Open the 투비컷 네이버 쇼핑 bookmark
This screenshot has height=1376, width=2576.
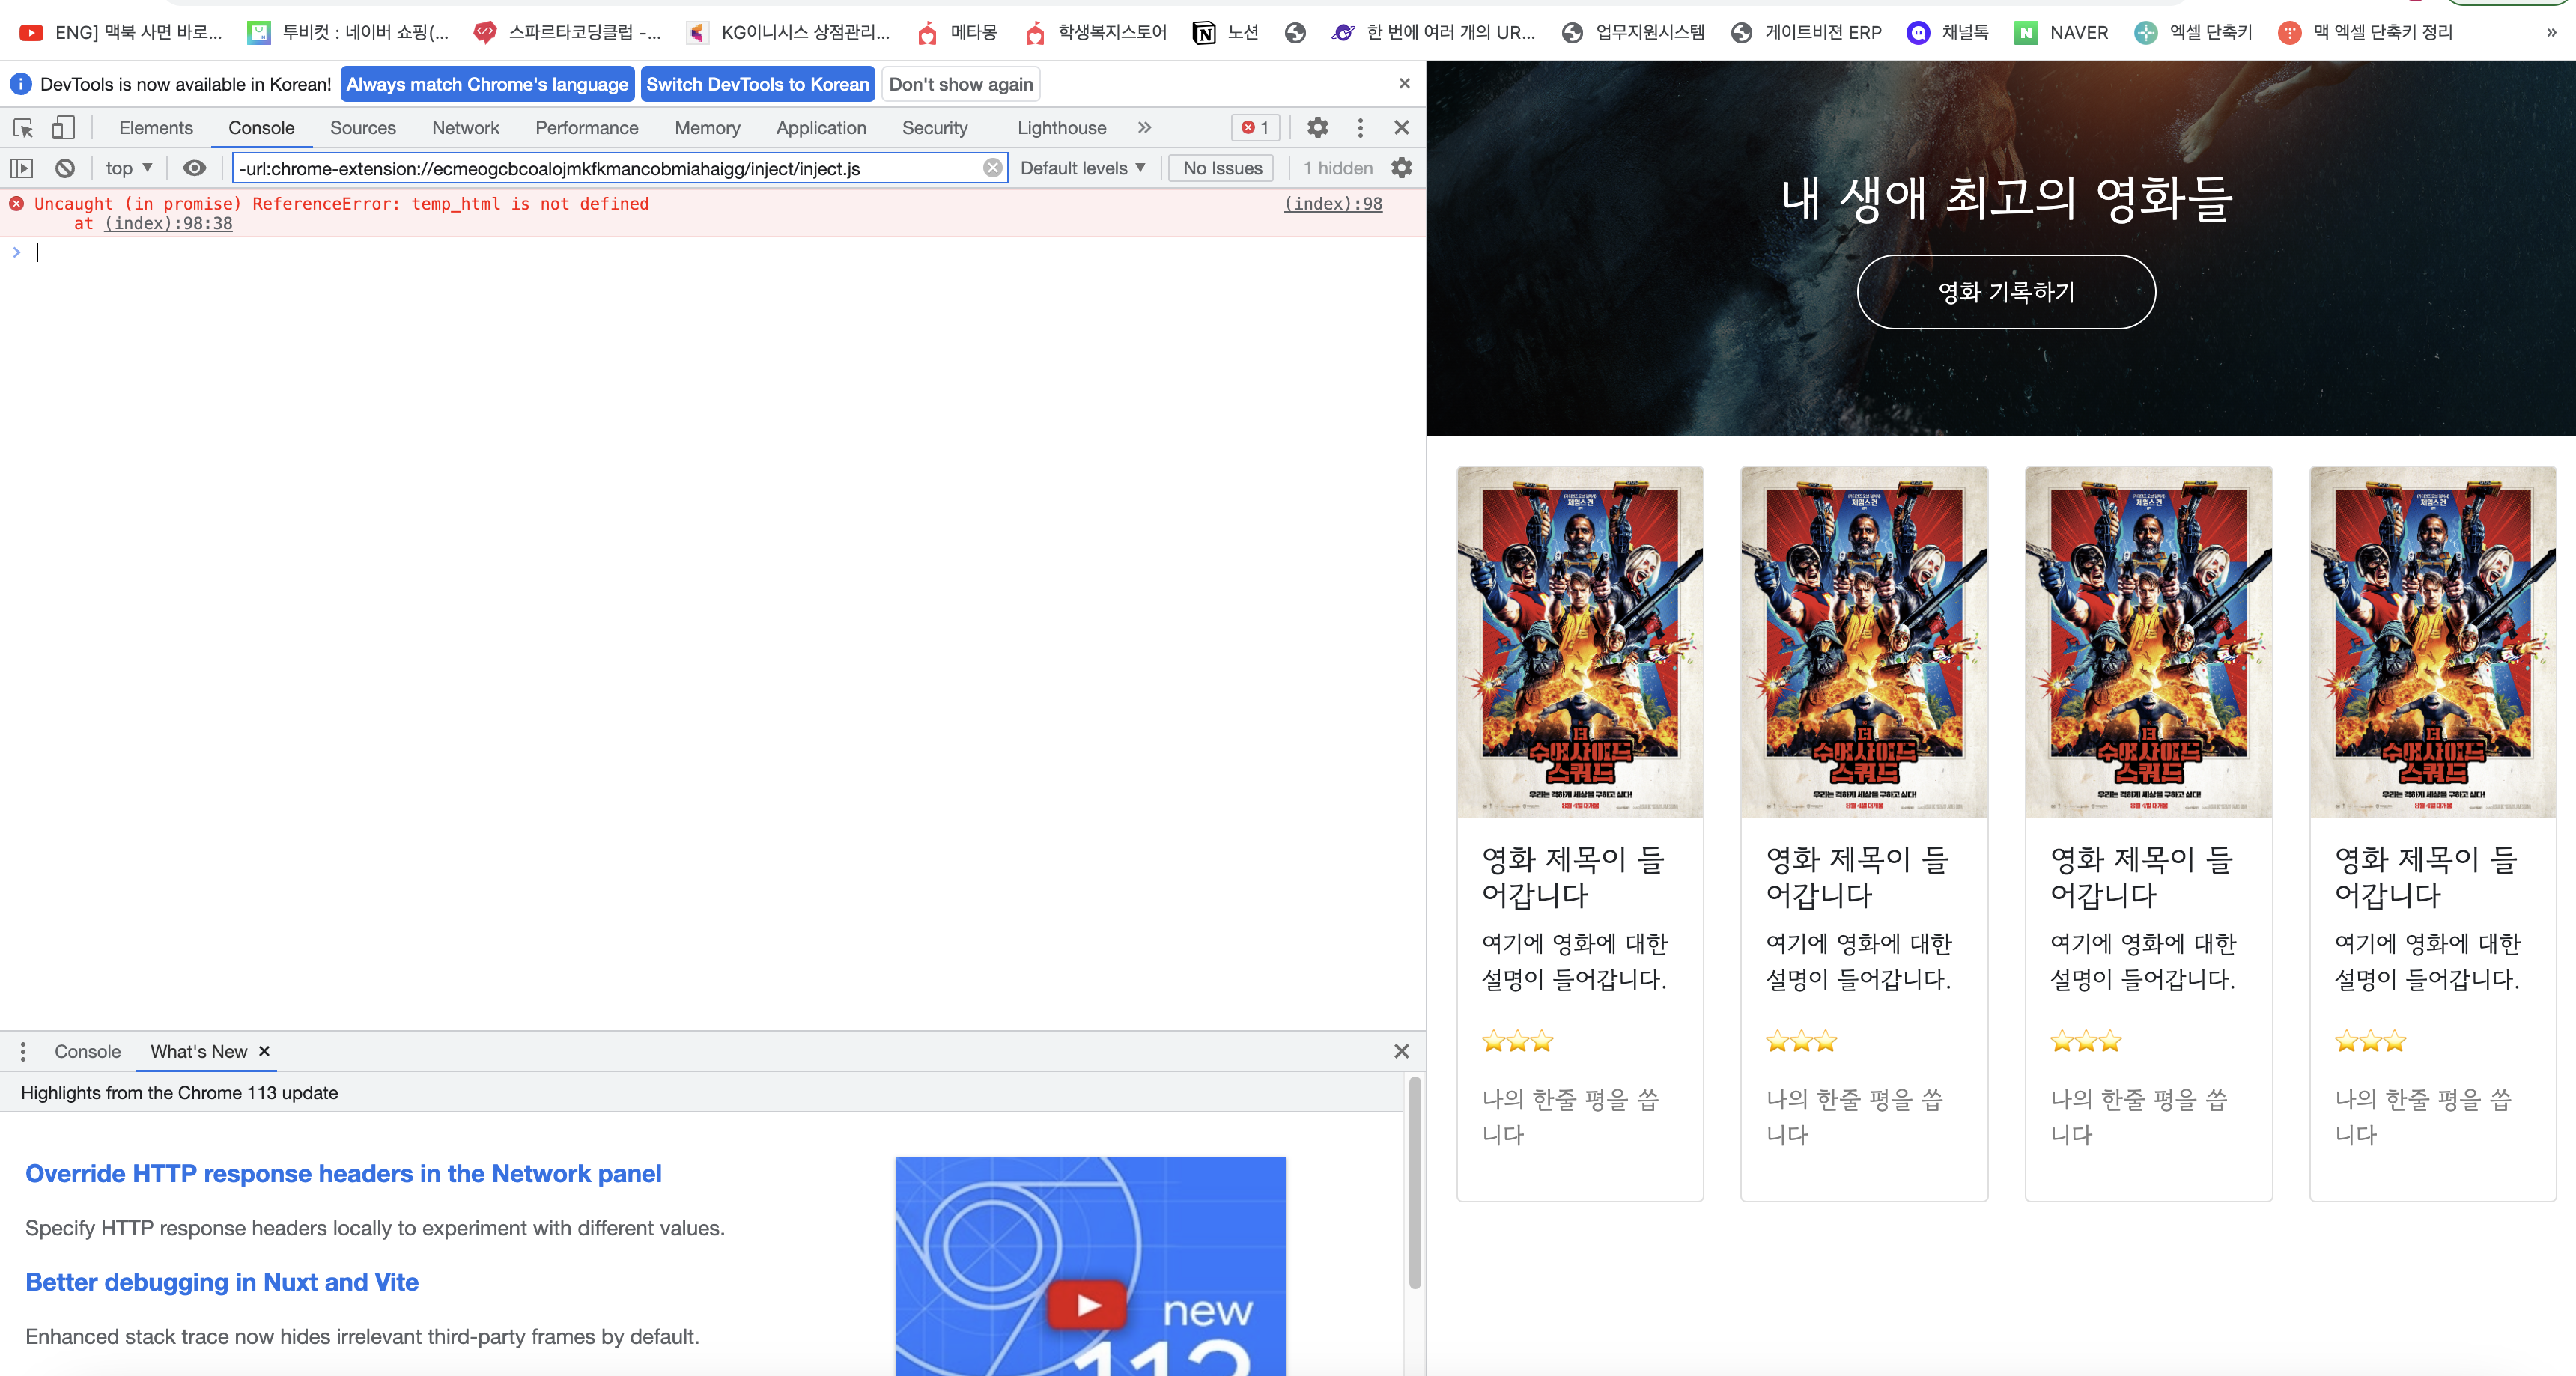(x=348, y=33)
